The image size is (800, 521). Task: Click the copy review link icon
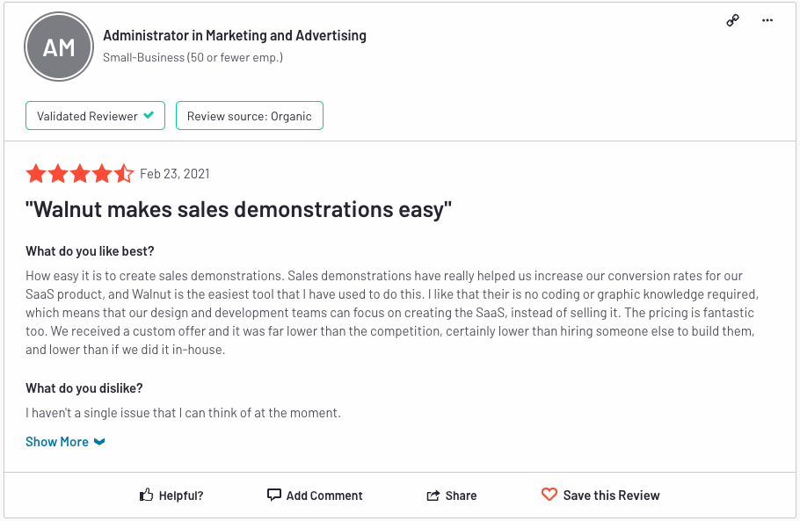pyautogui.click(x=732, y=20)
